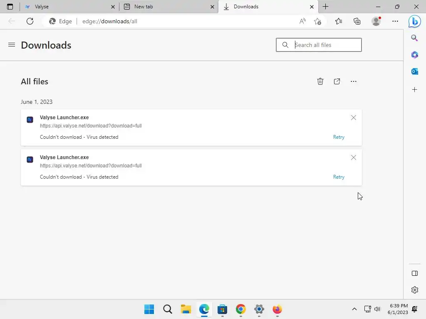426x319 pixels.
Task: Remove the second Valyse Launcher.exe entry
Action: point(354,157)
